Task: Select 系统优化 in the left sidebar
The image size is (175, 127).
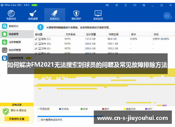Action: click(x=17, y=26)
